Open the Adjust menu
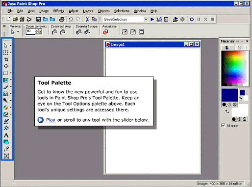Screen dimensions: 252x187 [74, 11]
